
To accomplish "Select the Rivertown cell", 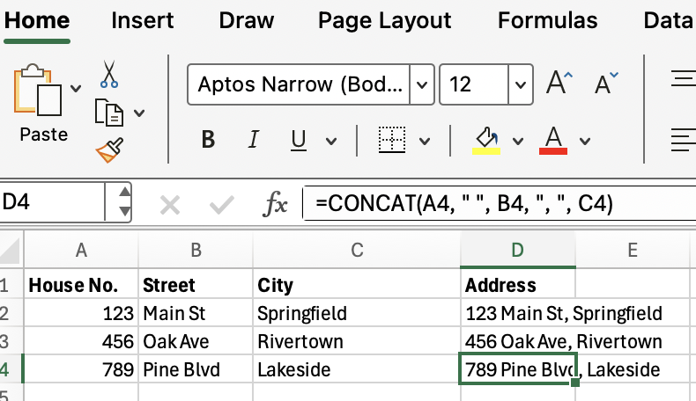I will point(357,341).
